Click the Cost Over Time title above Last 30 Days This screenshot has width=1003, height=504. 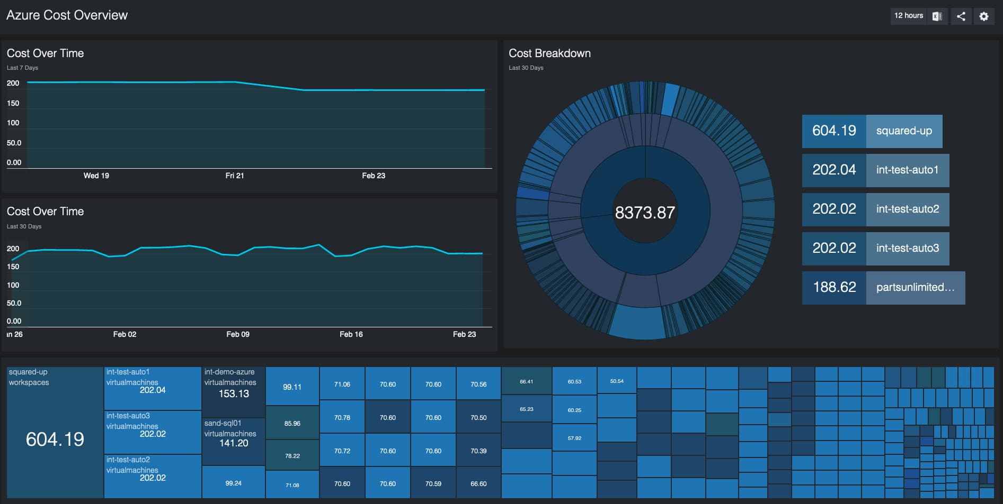(x=45, y=212)
